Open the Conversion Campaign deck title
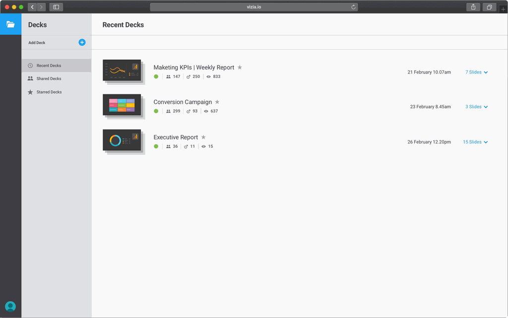Image resolution: width=508 pixels, height=318 pixels. coord(183,102)
